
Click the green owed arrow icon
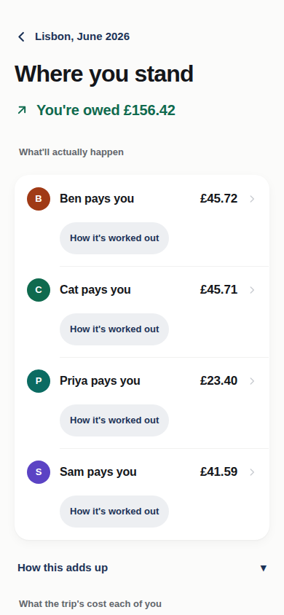pos(22,111)
